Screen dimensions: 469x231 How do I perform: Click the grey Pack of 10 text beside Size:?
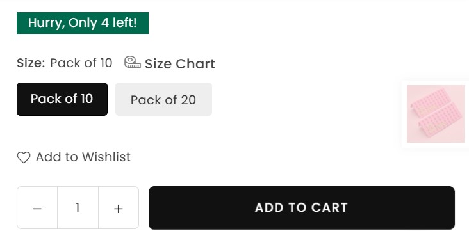pos(81,63)
